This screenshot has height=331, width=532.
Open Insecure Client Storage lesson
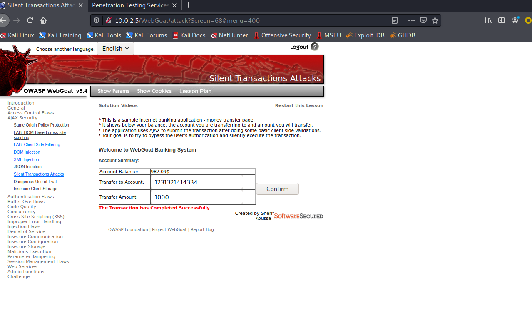35,189
